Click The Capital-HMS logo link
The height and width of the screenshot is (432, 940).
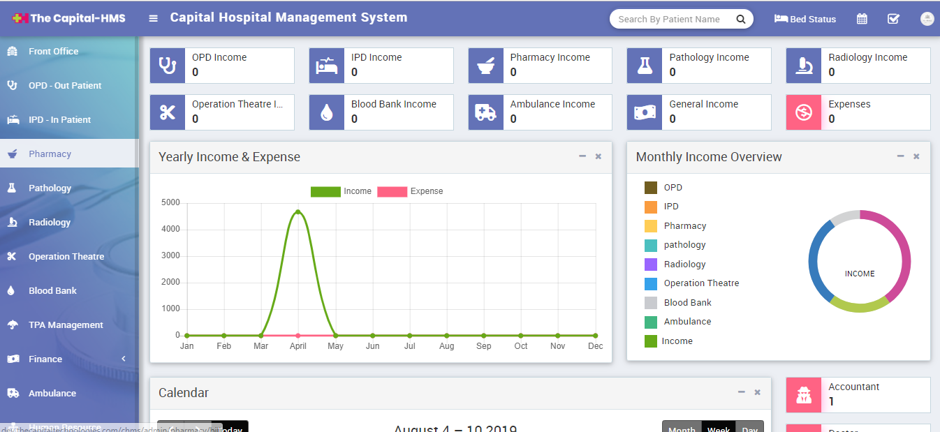tap(68, 18)
